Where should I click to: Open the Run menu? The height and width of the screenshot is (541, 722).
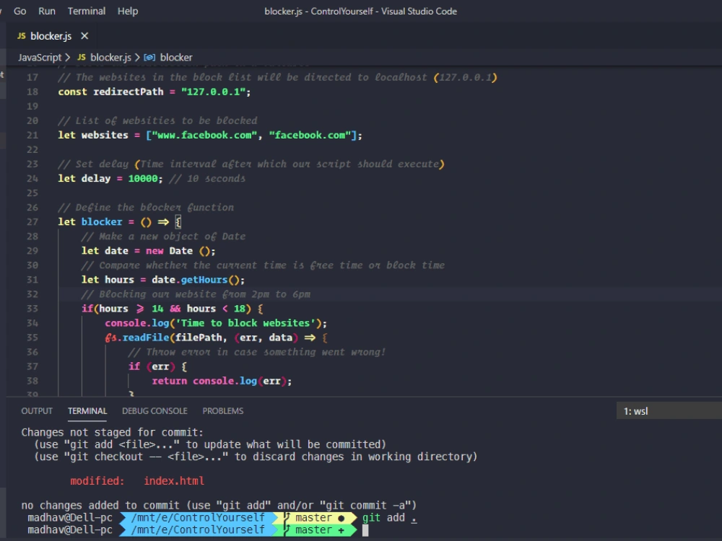point(46,11)
